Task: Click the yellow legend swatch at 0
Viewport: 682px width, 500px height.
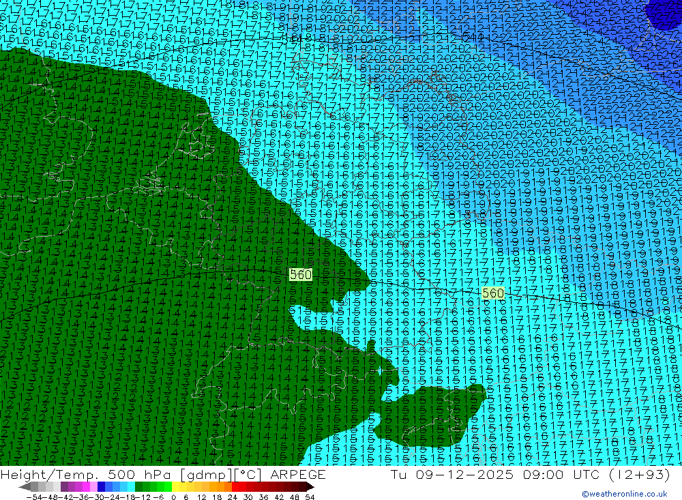Action: (176, 487)
